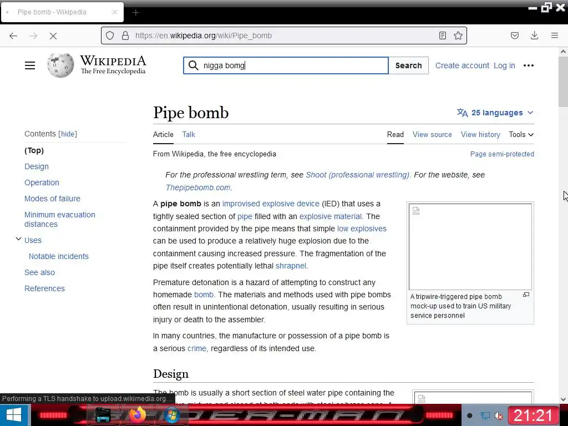
Task: Open the View history tab
Action: (480, 134)
